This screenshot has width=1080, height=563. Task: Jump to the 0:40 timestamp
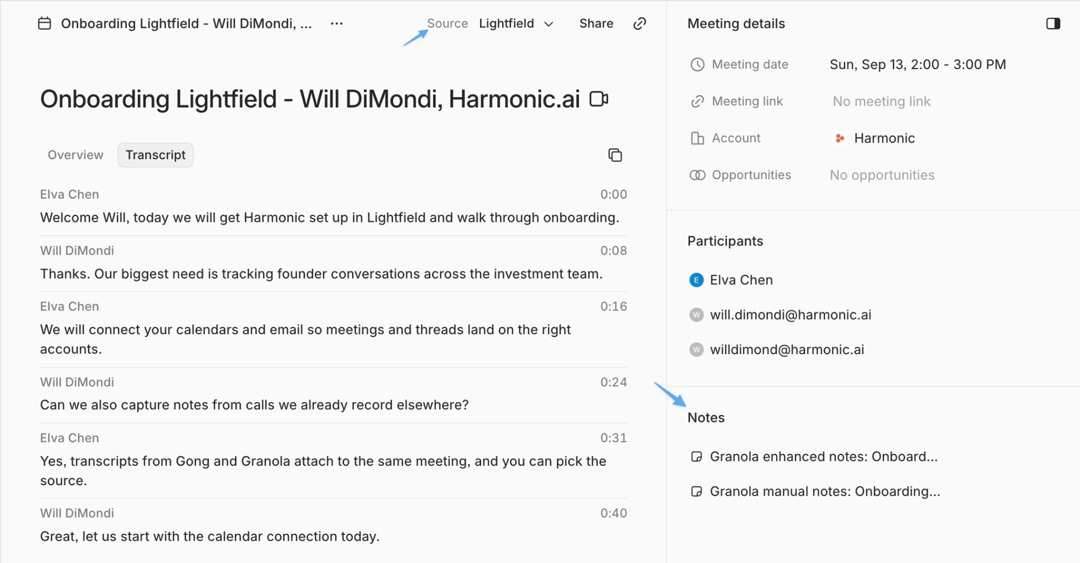coord(613,513)
